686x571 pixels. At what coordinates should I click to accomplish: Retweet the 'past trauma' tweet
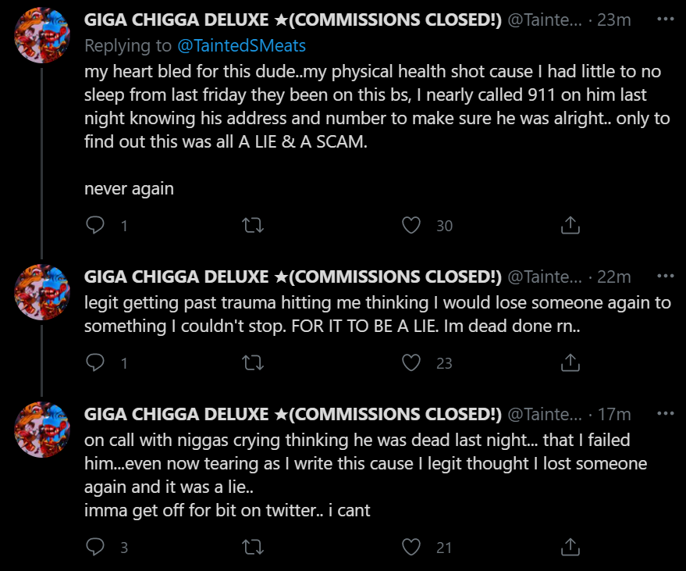(x=253, y=362)
